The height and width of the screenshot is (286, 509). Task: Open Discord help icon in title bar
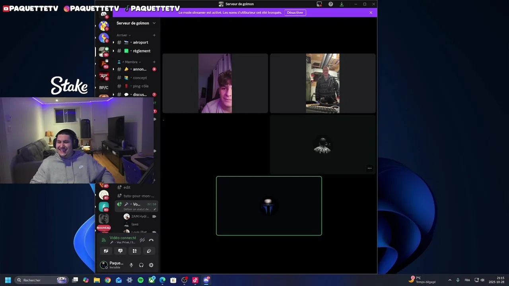tap(330, 4)
